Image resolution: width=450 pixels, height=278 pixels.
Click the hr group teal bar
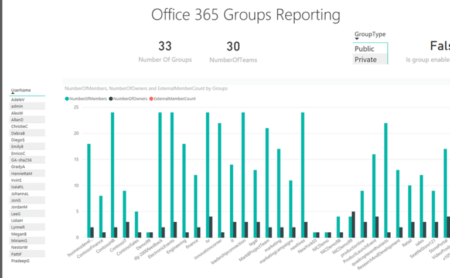pos(207,175)
